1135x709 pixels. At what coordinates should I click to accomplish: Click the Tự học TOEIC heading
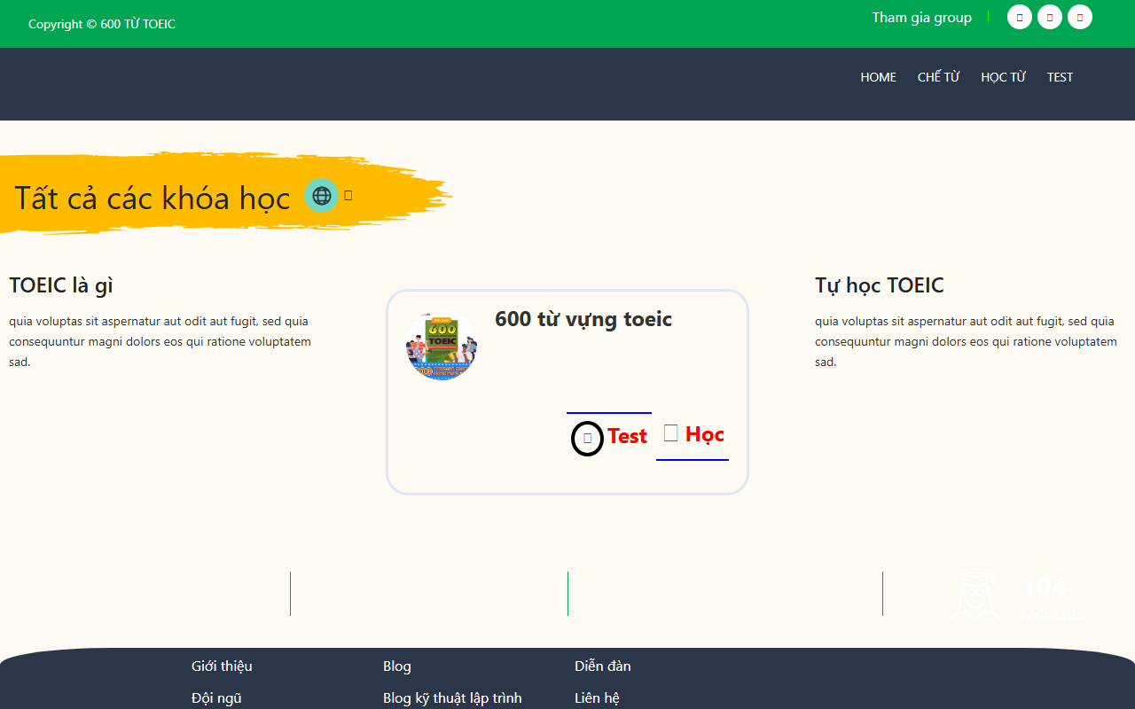[880, 285]
